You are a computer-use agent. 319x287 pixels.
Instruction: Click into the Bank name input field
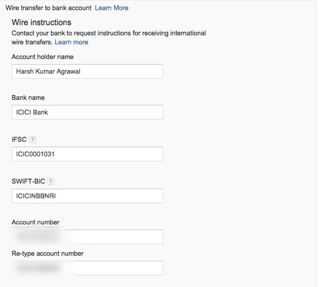[x=87, y=112]
